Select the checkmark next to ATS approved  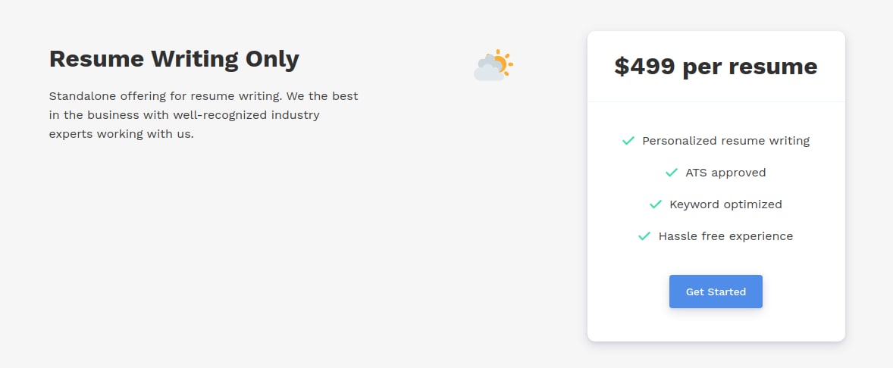(x=672, y=173)
